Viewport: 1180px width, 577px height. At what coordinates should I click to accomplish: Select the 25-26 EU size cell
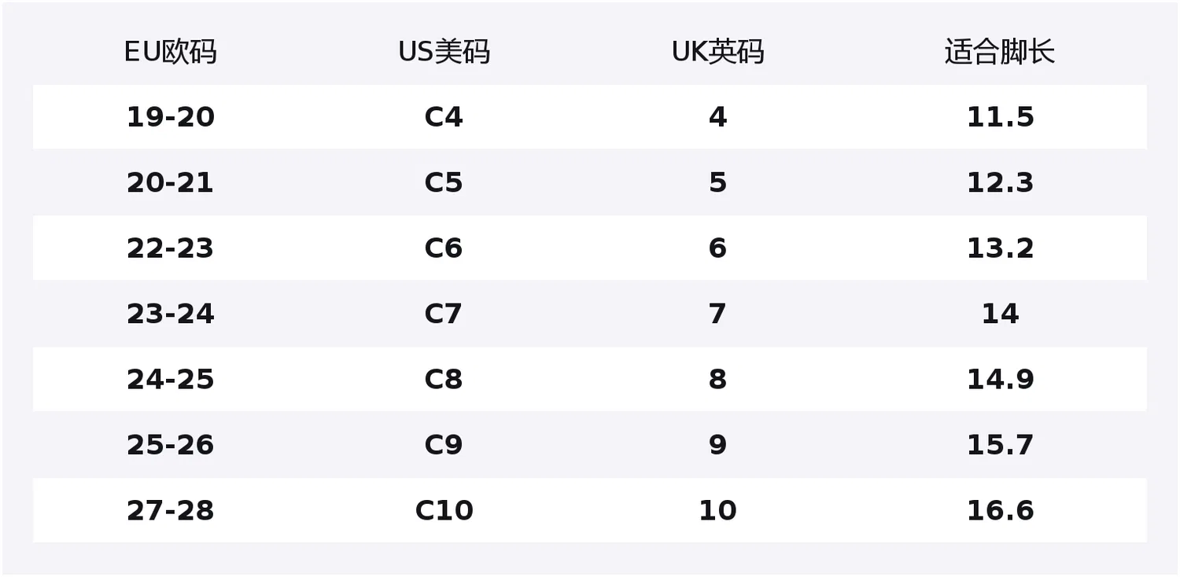(170, 445)
